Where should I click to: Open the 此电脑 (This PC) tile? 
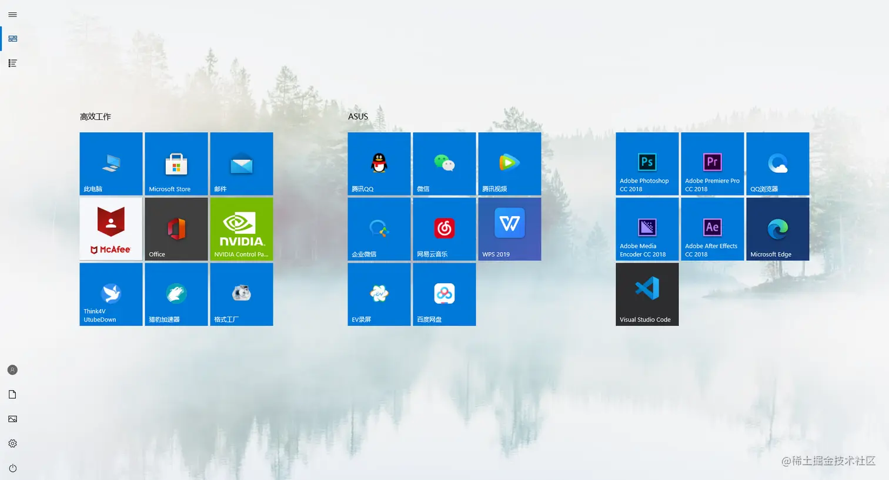[111, 164]
